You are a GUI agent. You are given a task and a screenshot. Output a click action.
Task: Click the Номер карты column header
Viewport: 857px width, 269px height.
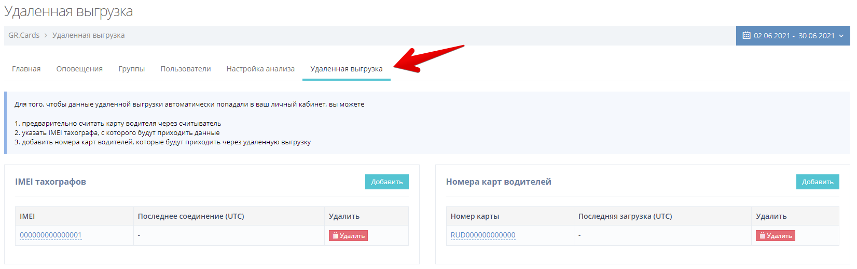pos(475,216)
